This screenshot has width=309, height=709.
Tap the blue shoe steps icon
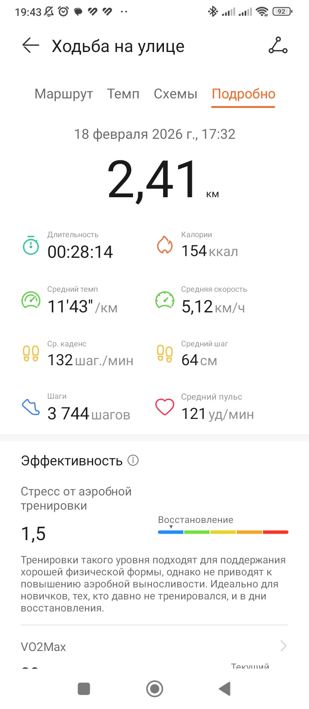point(30,407)
